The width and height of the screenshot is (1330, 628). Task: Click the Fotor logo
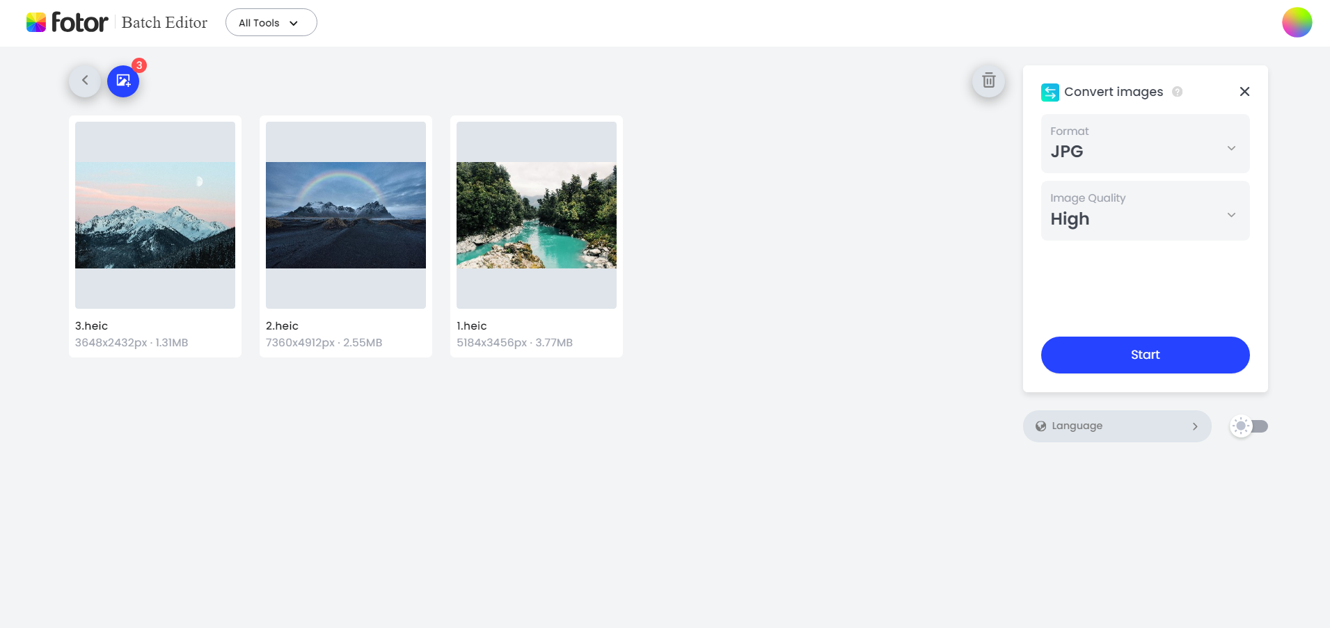tap(67, 22)
